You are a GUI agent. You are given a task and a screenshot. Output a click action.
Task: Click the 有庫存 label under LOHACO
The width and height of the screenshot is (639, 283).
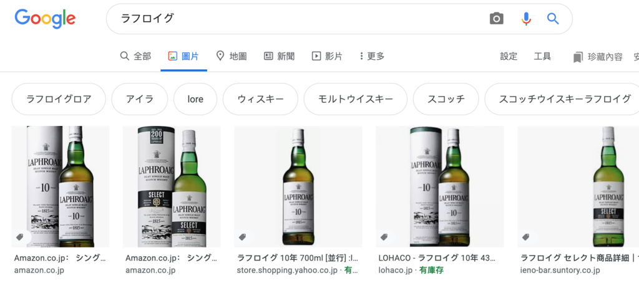coord(432,270)
